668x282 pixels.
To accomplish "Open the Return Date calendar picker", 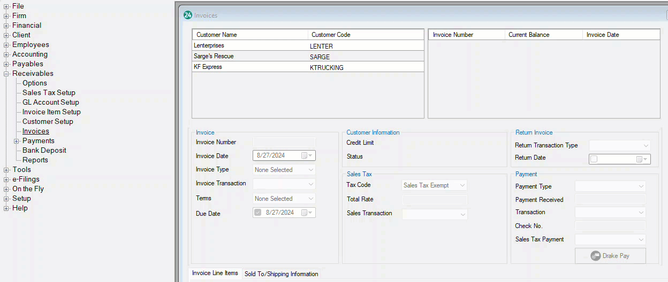I will pos(641,159).
